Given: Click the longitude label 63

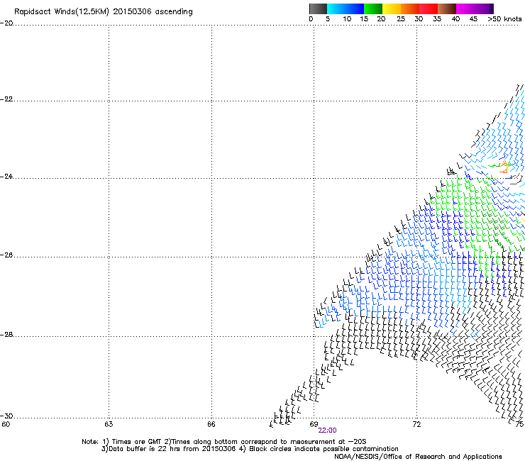Looking at the screenshot, I should pos(109,425).
